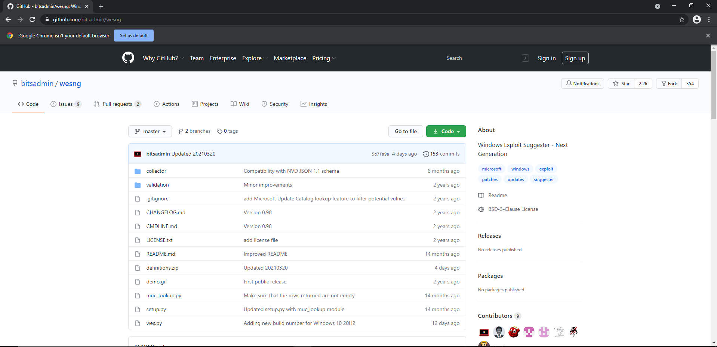The width and height of the screenshot is (717, 347).
Task: Click the microsoft topic tag
Action: tap(492, 169)
